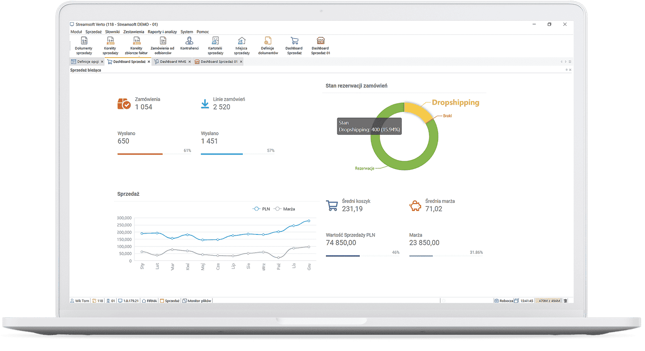The height and width of the screenshot is (351, 645).
Task: Open Dokumenty sprzedaży from the toolbar
Action: (84, 46)
